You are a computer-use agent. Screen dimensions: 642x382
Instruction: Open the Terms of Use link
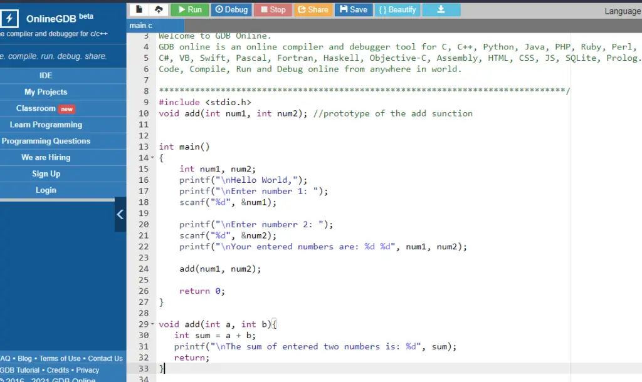point(60,358)
